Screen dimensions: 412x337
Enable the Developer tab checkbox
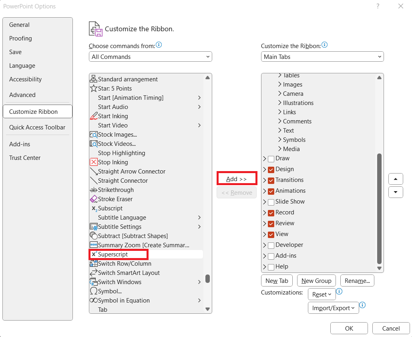point(271,245)
